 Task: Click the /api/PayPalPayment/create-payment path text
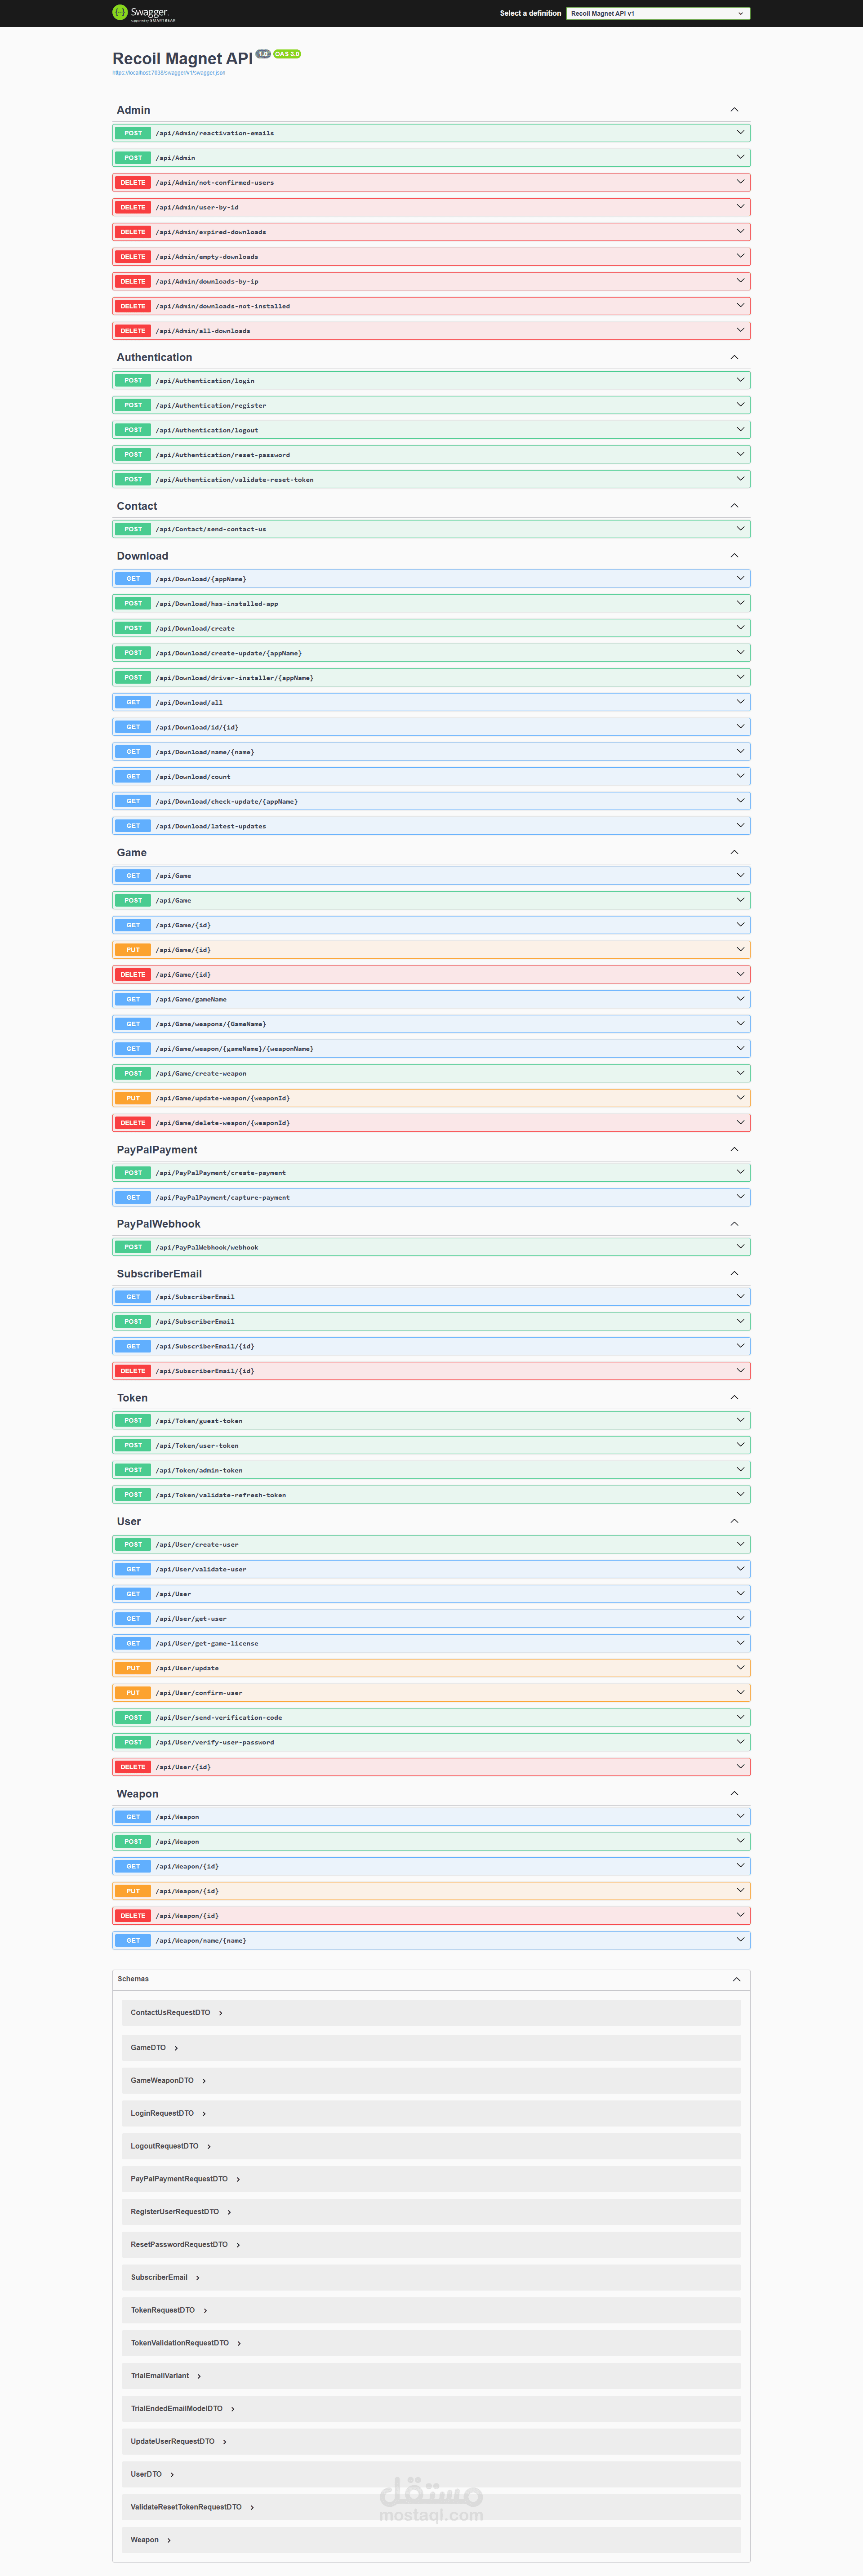pos(221,1173)
